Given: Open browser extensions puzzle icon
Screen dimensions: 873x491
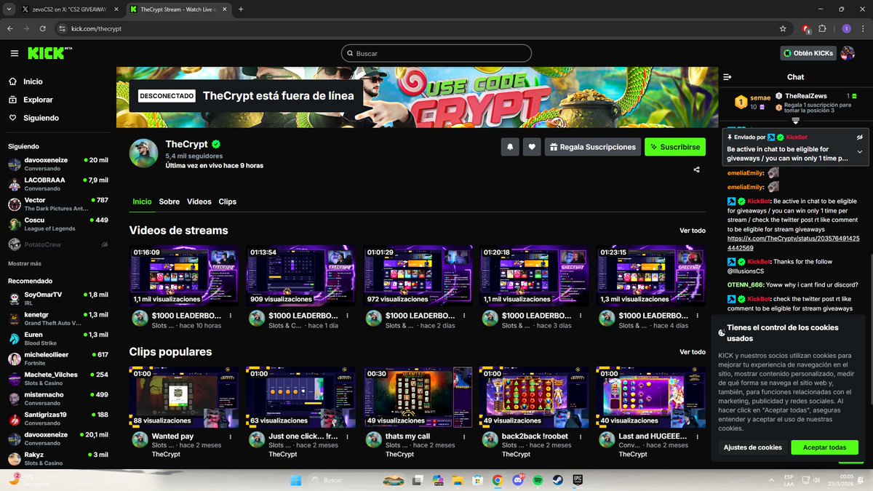Looking at the screenshot, I should (x=823, y=28).
